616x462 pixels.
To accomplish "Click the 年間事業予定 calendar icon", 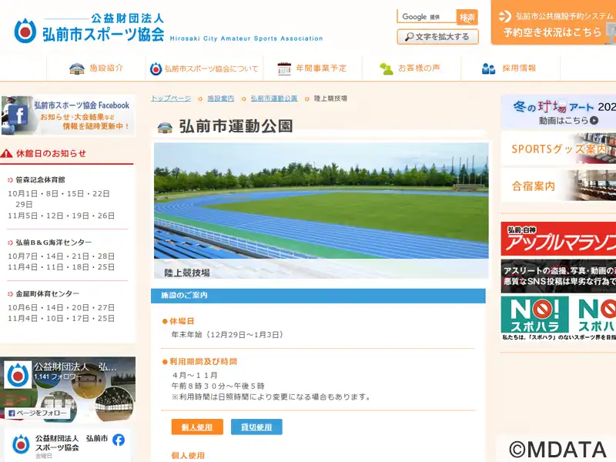I will 284,69.
